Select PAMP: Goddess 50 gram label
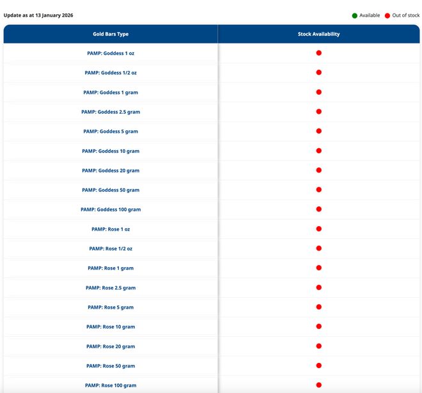The height and width of the screenshot is (393, 422). [x=111, y=190]
